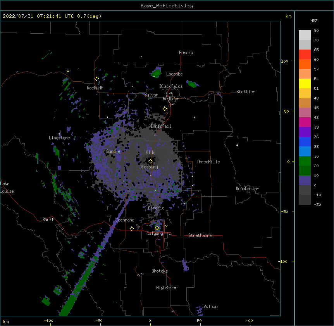Click the yellow diamond marker near RockyMH
Image resolution: width=334 pixels, height=326 pixels.
coord(97,79)
